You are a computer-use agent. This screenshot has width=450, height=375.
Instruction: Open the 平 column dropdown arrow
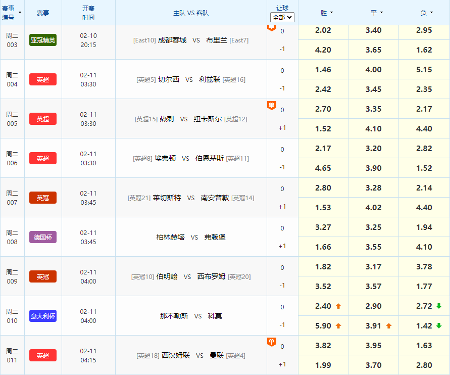(x=381, y=13)
